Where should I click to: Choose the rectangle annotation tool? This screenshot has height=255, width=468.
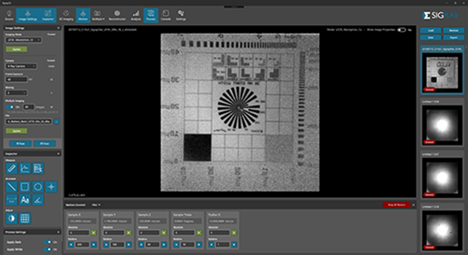pos(25,187)
